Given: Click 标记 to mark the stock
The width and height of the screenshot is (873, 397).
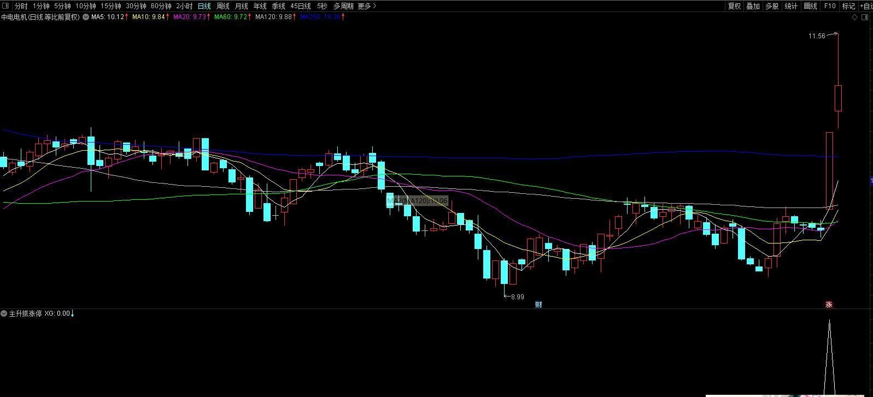Looking at the screenshot, I should (x=848, y=6).
